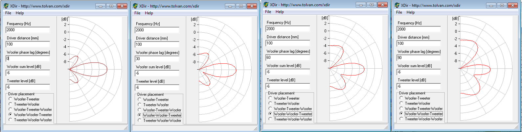Click Driver distance field in phase lag 30 window

(157, 44)
